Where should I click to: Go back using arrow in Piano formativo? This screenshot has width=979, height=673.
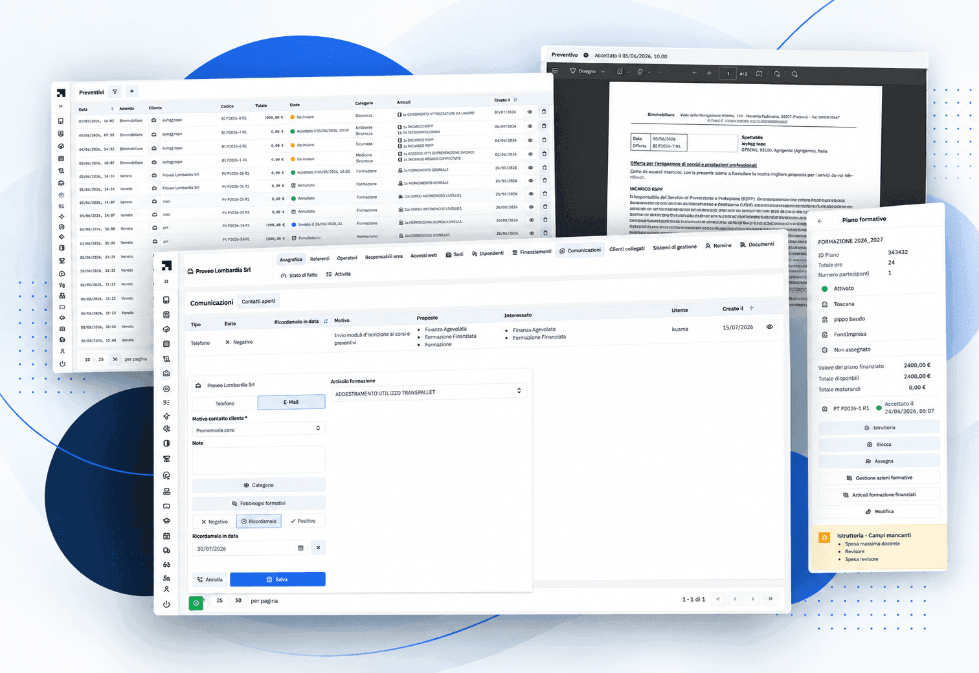click(x=820, y=221)
